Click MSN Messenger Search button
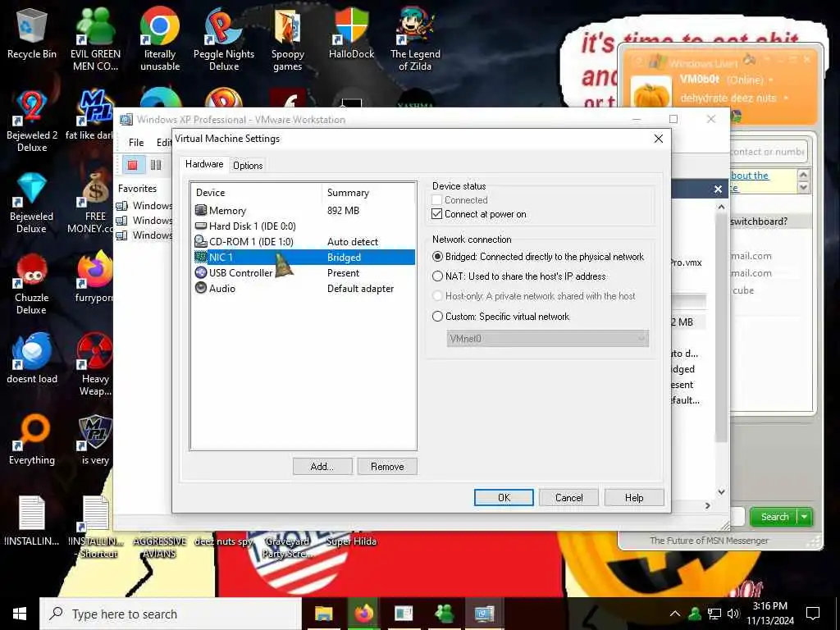Viewport: 840px width, 630px height. tap(774, 517)
